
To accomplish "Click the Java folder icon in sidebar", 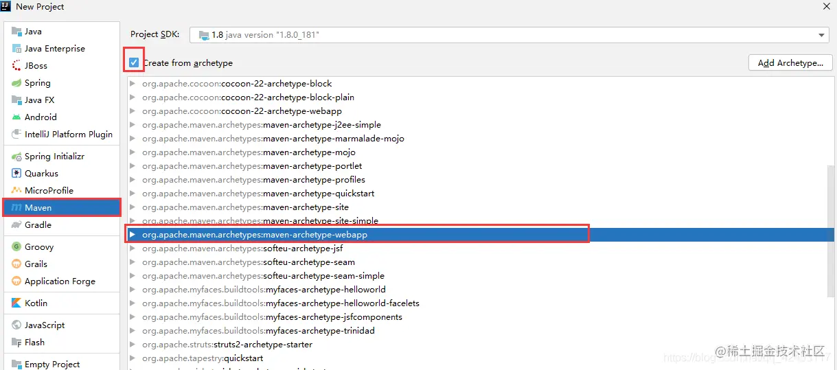I will [16, 32].
